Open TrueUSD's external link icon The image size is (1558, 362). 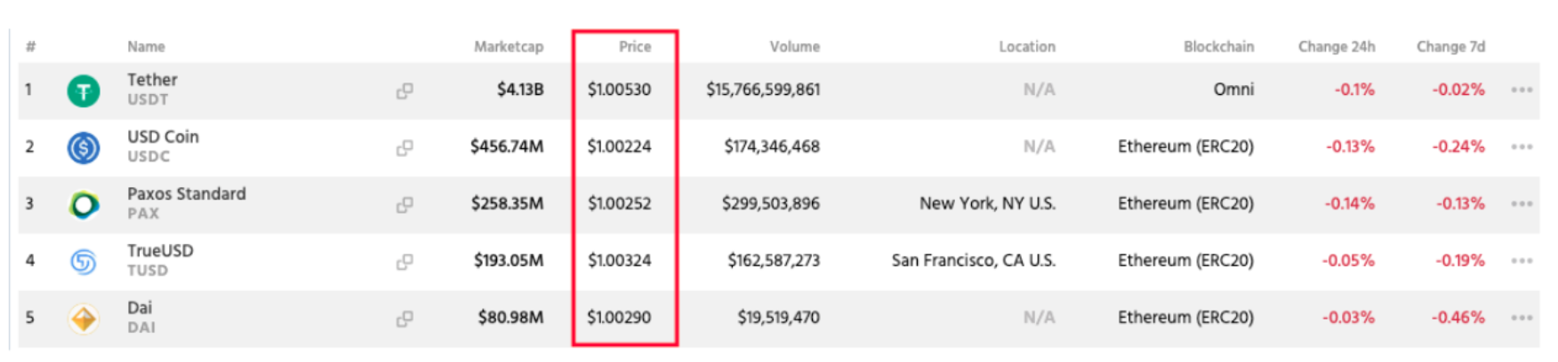(405, 262)
